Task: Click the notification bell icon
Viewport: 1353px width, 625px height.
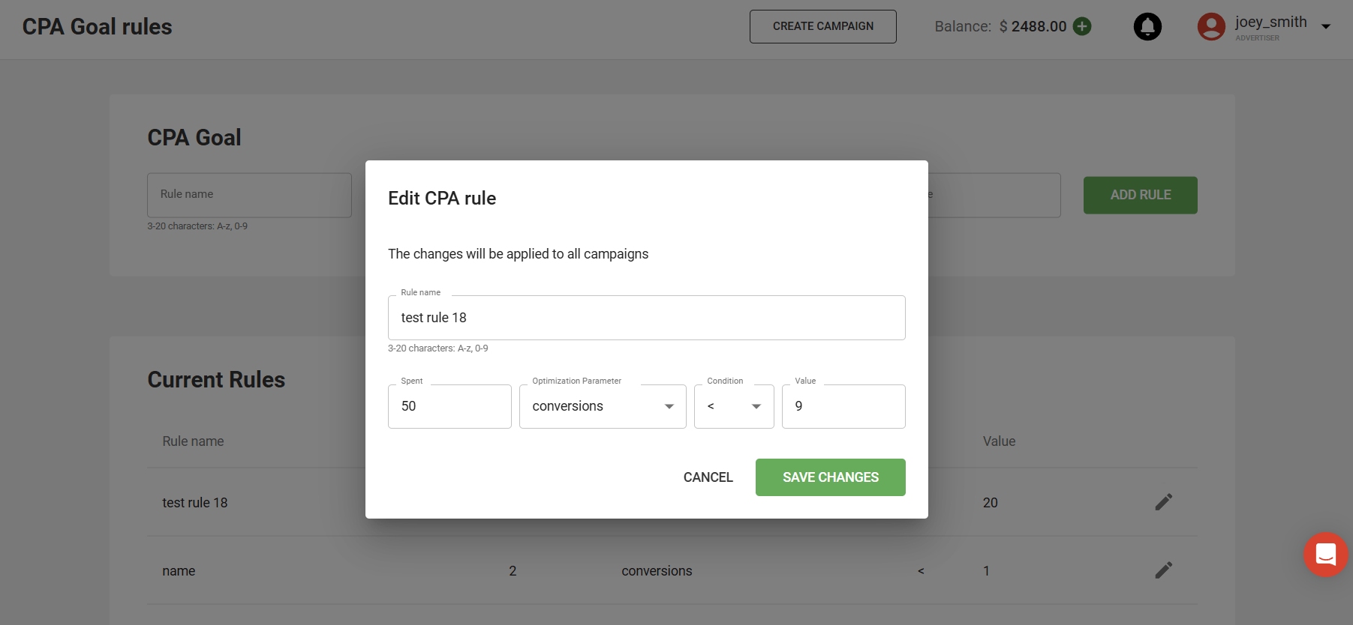Action: 1147,27
